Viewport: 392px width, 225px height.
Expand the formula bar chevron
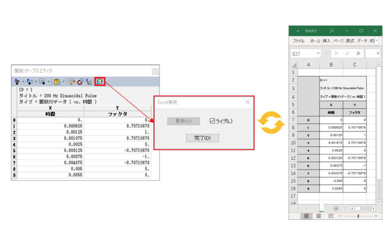(378, 53)
